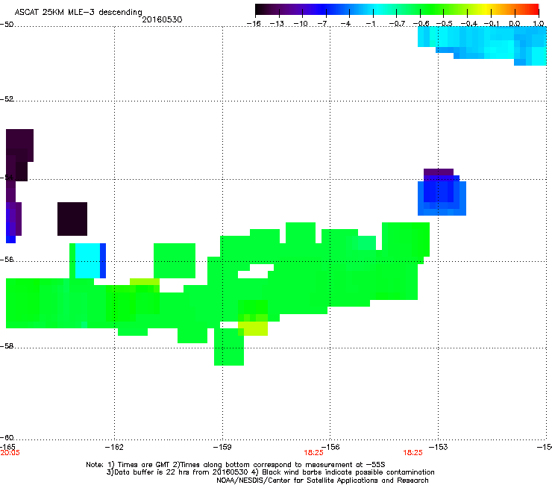Viewport: 552px width, 485px height.
Task: Click the dark purple block above -54 at left edge
Action: coord(19,145)
